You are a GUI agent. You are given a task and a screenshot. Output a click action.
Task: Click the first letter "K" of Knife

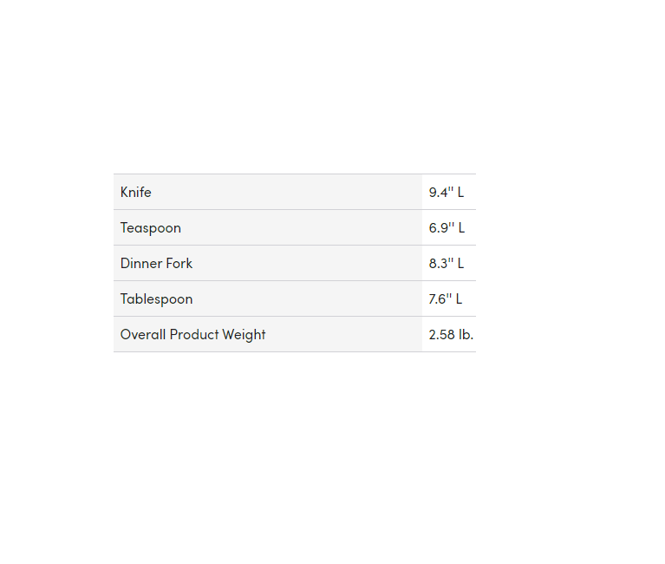(125, 192)
